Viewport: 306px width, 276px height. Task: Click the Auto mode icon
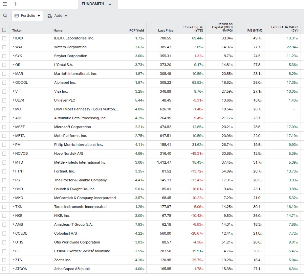pos(50,16)
